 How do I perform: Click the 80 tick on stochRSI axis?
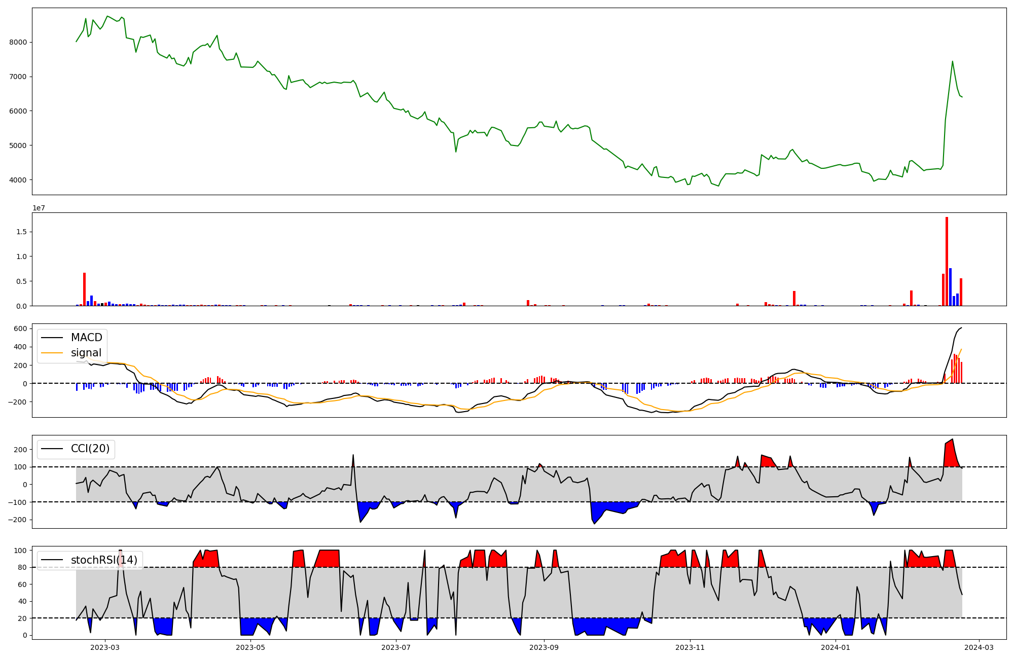coord(22,567)
